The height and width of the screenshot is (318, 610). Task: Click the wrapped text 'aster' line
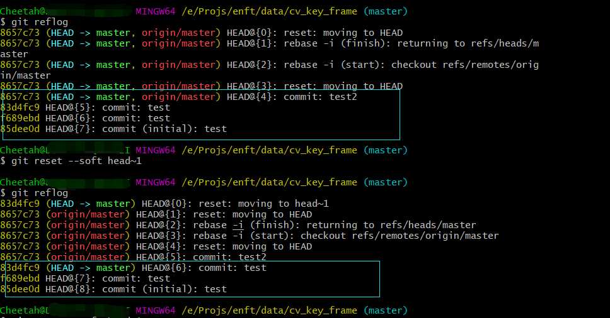point(14,54)
